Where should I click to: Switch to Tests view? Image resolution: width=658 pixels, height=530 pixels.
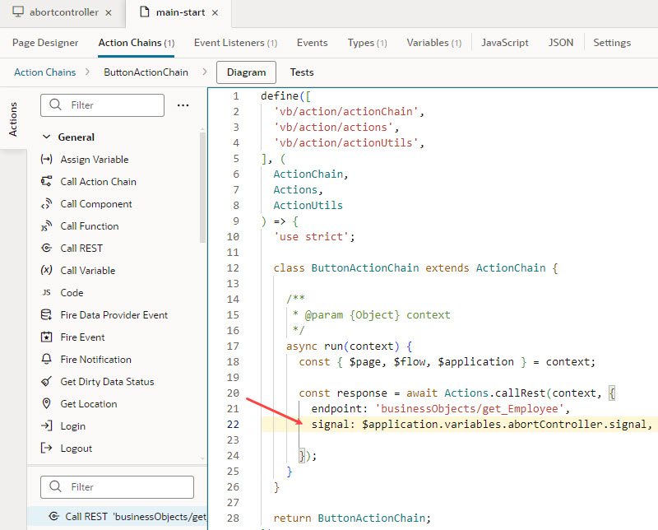pos(302,72)
